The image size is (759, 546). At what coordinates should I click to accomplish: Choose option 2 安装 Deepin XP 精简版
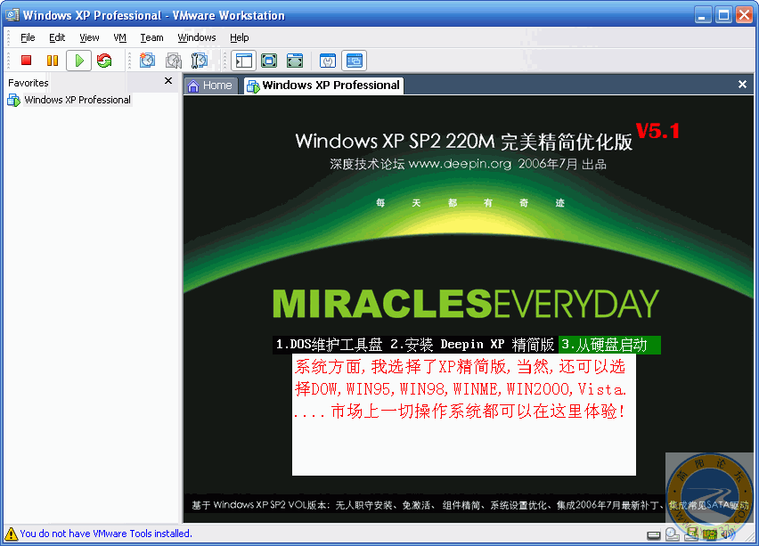pyautogui.click(x=472, y=345)
